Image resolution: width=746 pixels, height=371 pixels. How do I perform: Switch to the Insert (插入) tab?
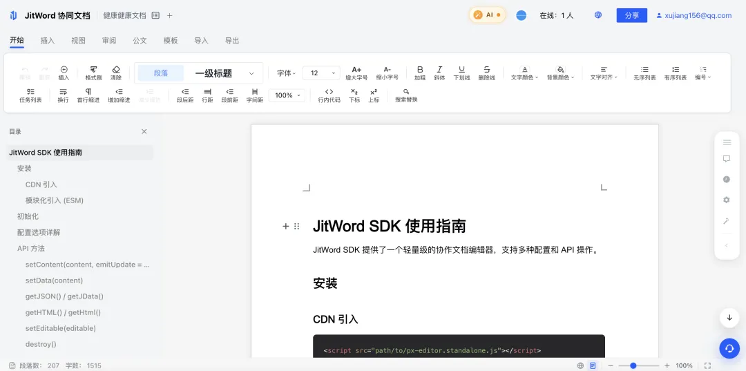click(48, 41)
